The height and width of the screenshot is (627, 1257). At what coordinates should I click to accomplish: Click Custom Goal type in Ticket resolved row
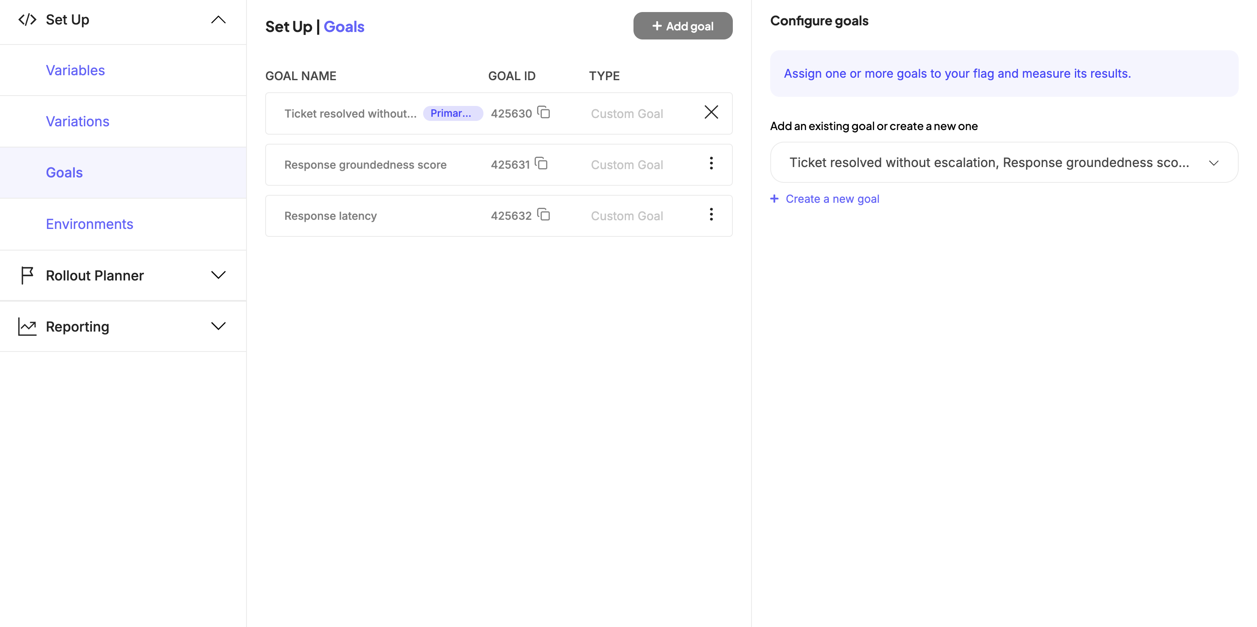coord(627,114)
